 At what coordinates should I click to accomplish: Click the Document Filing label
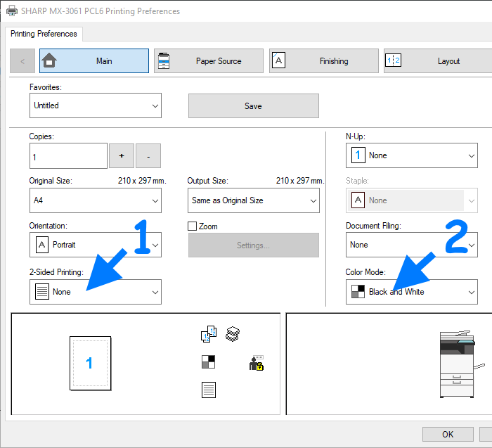373,226
